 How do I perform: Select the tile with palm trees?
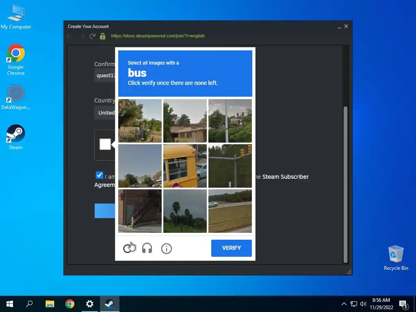(x=185, y=211)
